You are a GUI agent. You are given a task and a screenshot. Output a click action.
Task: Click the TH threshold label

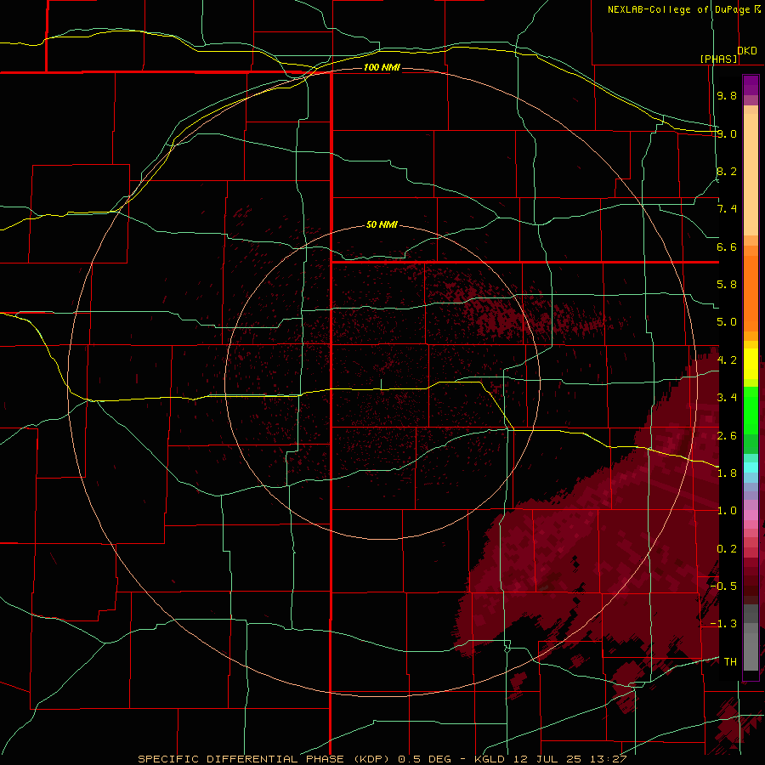730,661
